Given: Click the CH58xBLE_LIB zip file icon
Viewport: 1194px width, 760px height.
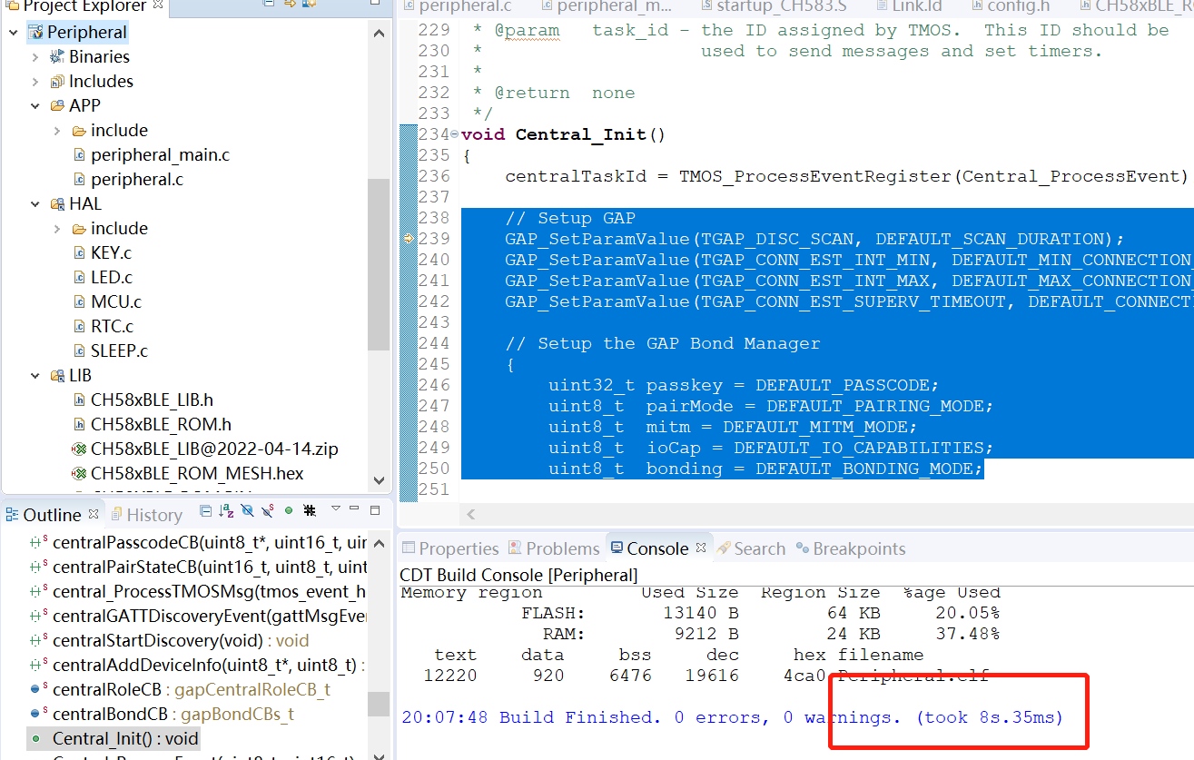Looking at the screenshot, I should point(79,449).
